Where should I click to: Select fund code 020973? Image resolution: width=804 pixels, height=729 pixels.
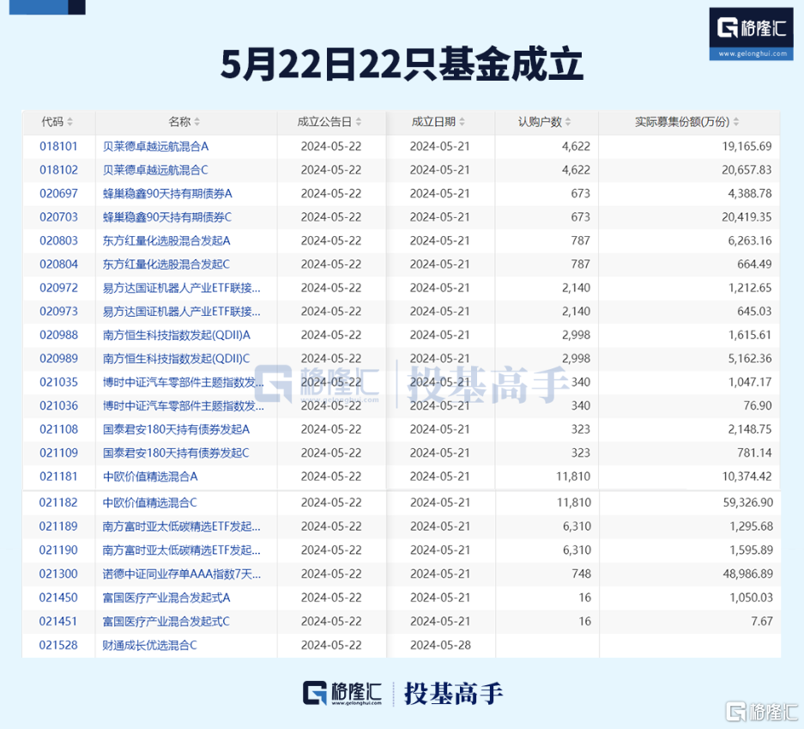point(58,312)
